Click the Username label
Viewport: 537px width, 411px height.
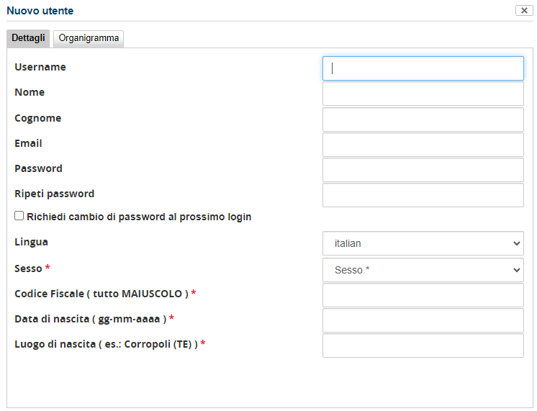pyautogui.click(x=40, y=67)
